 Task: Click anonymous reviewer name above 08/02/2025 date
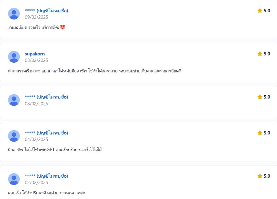tap(46, 97)
